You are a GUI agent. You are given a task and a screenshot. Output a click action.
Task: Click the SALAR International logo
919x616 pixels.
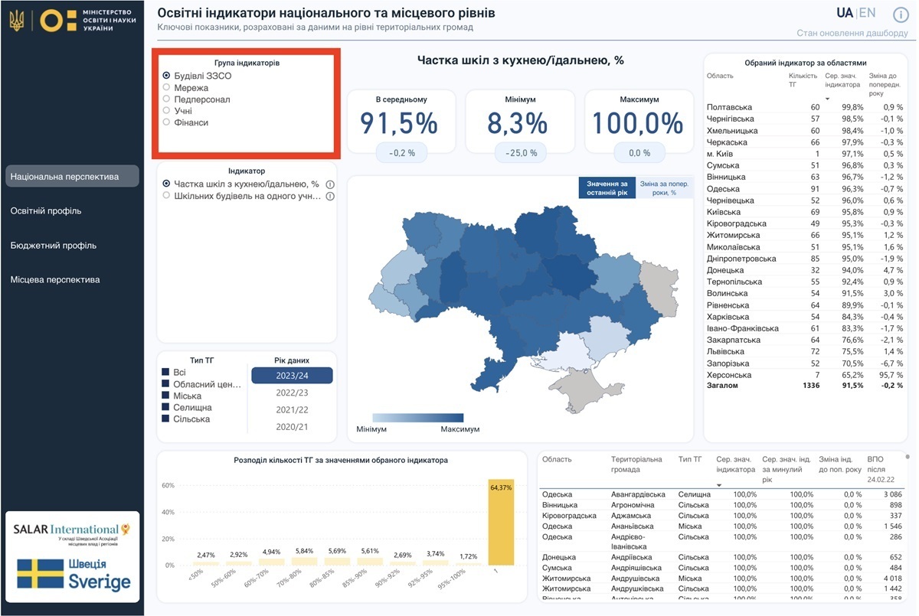click(72, 533)
